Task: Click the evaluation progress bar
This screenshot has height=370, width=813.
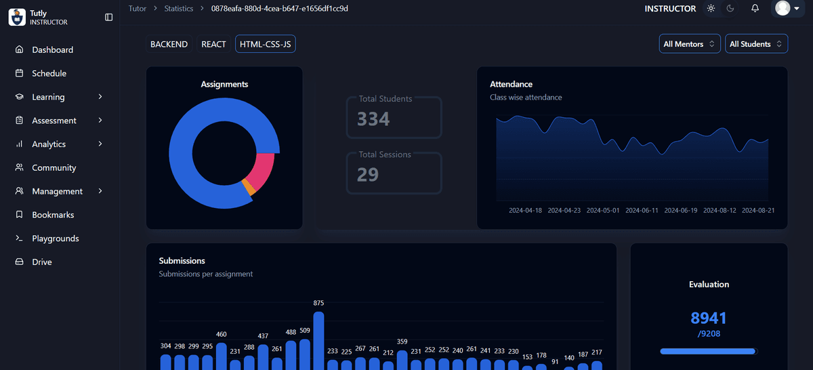Action: (709, 351)
